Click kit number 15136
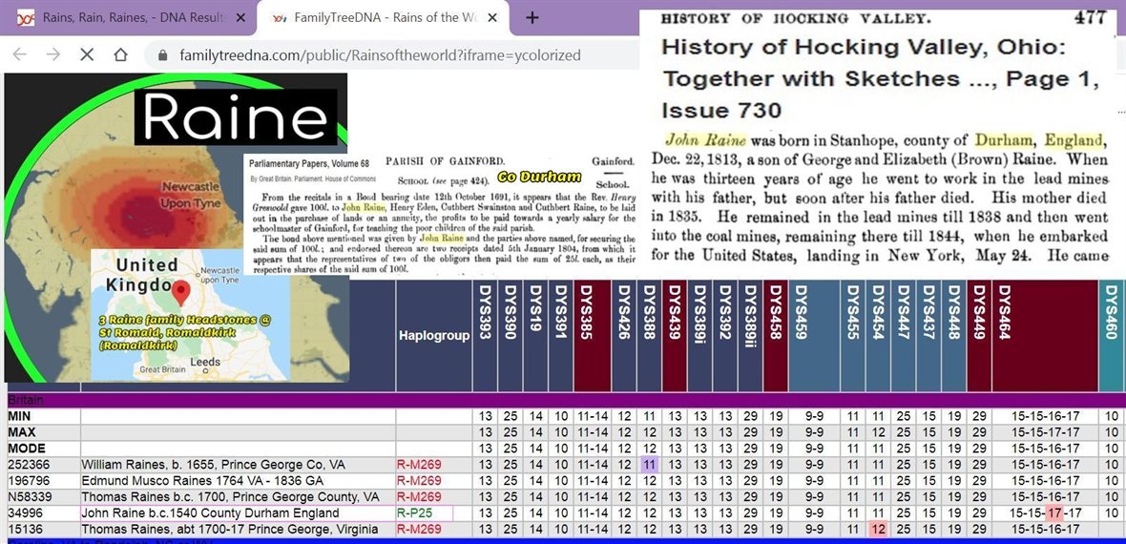Viewport: 1126px width, 544px height. pyautogui.click(x=24, y=530)
